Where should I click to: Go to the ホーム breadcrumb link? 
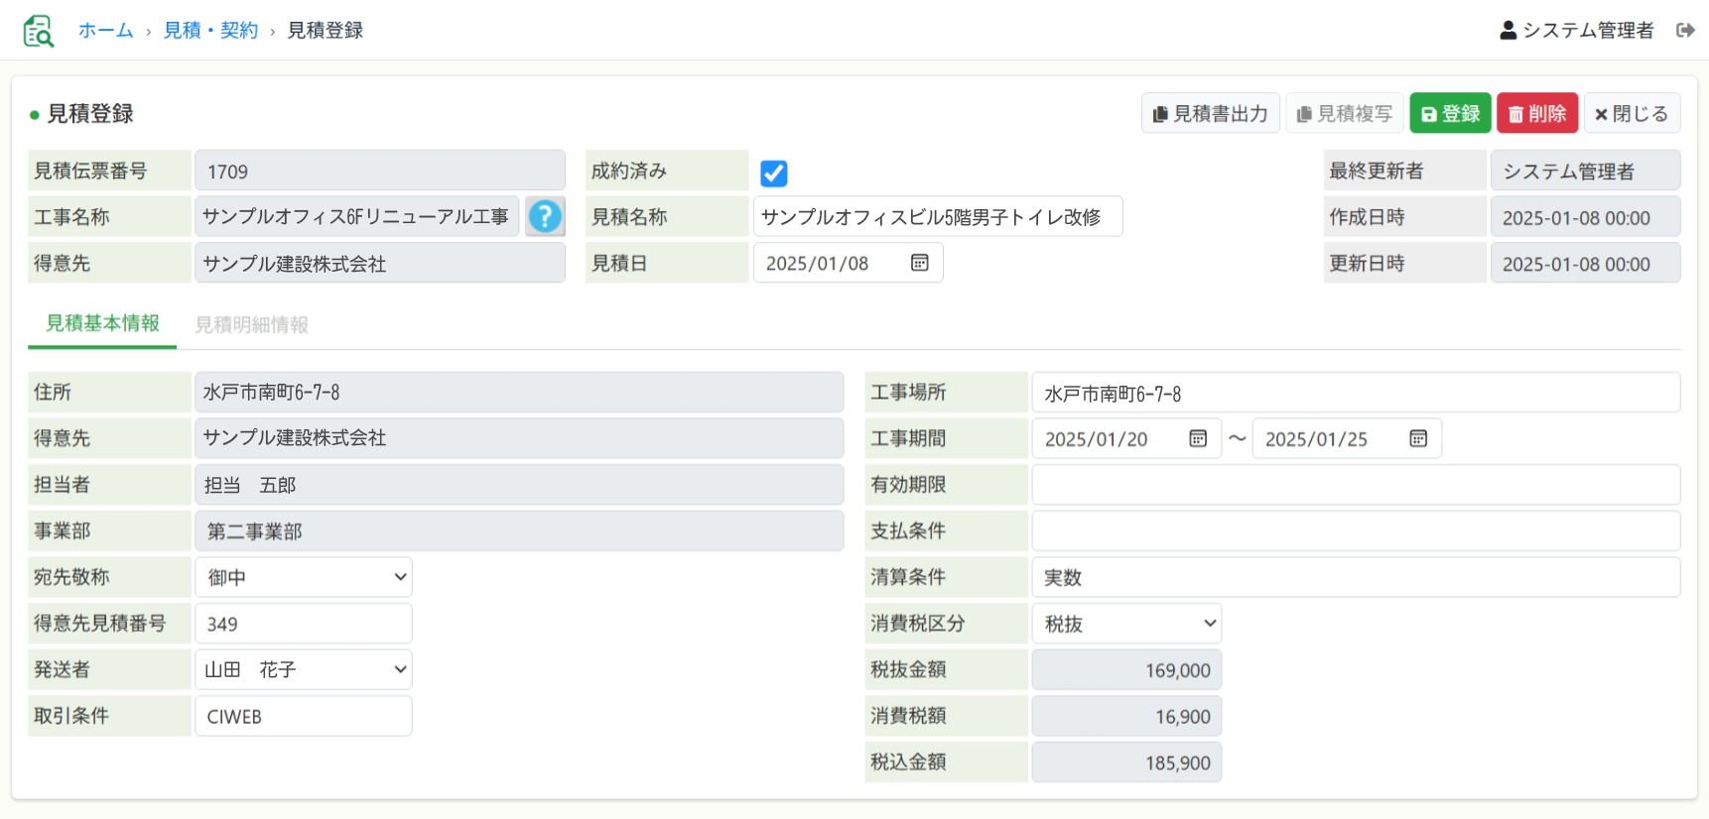[x=105, y=31]
